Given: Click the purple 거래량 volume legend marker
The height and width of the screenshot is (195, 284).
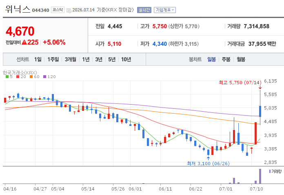Looking at the screenshot, I should tap(270, 171).
